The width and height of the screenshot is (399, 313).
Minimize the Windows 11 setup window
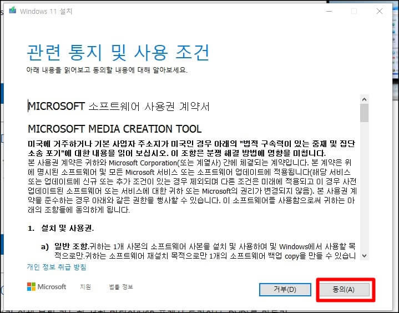coord(329,11)
